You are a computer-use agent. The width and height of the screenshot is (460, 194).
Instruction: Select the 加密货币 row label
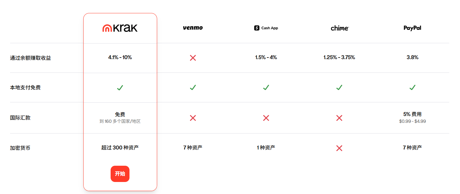pyautogui.click(x=20, y=148)
